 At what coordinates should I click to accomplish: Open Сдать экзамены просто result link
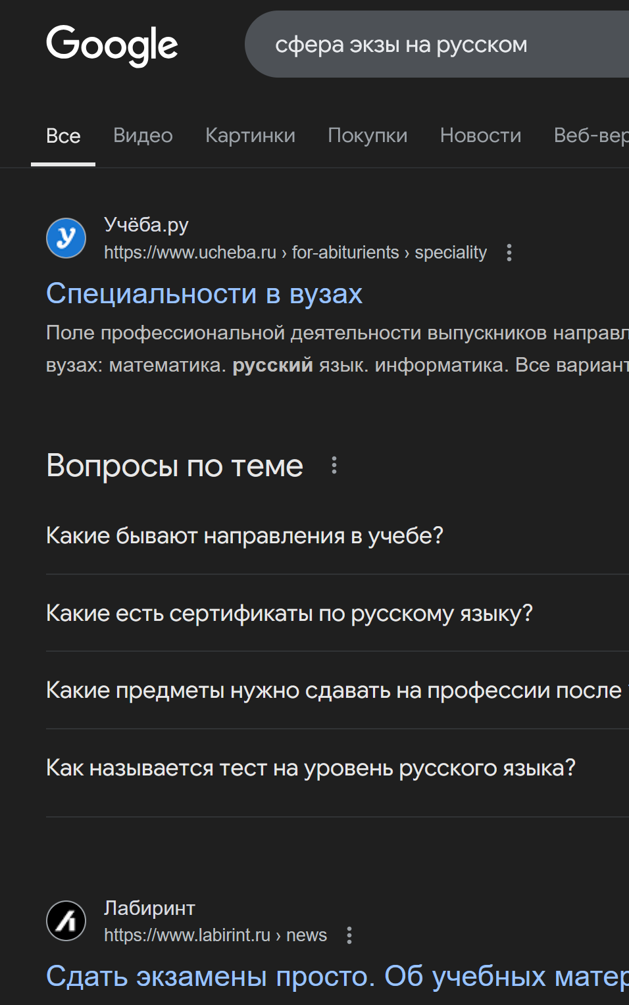pyautogui.click(x=338, y=976)
